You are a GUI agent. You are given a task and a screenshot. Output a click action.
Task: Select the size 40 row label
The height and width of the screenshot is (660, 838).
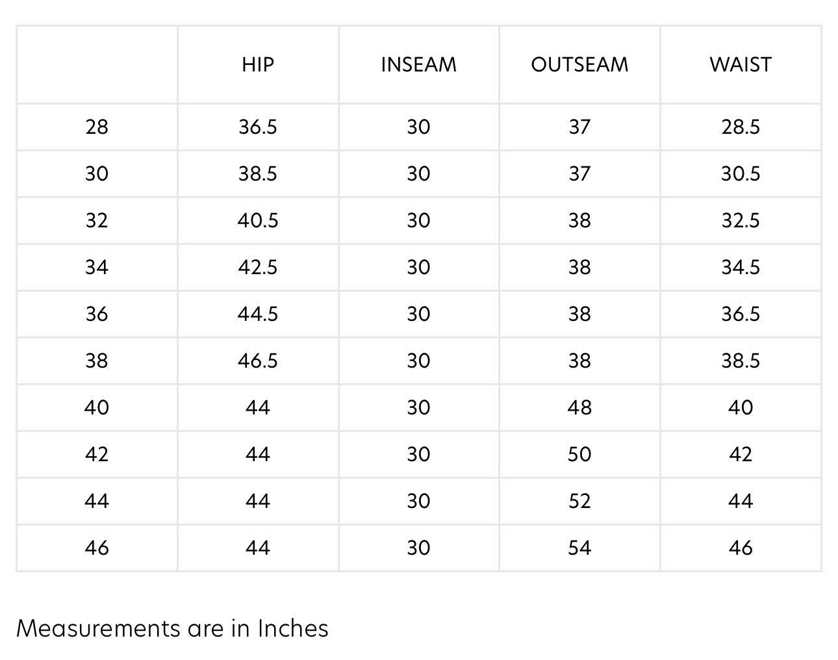[x=97, y=407]
